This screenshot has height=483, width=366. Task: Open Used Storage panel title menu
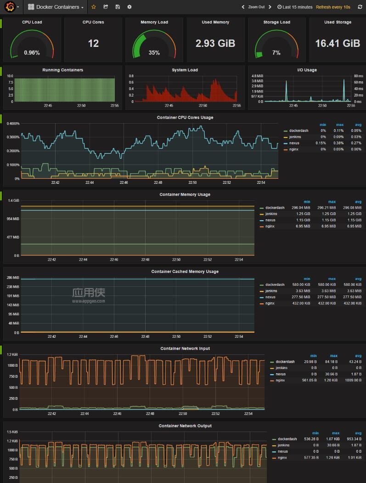click(x=338, y=22)
